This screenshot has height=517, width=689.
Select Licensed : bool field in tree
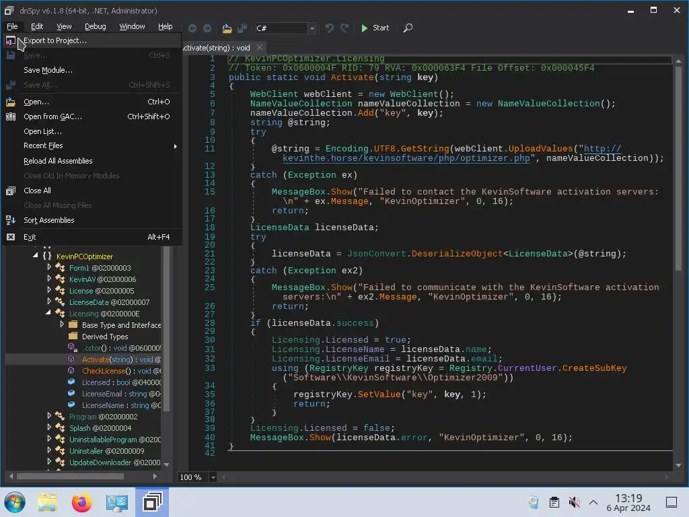121,382
